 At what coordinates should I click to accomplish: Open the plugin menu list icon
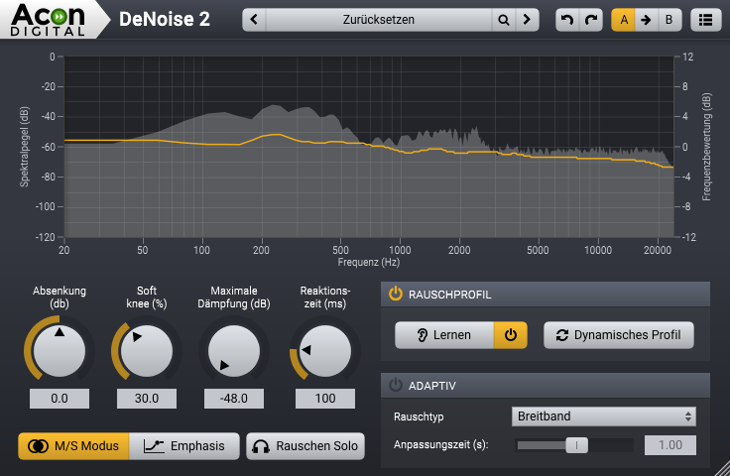(x=705, y=19)
